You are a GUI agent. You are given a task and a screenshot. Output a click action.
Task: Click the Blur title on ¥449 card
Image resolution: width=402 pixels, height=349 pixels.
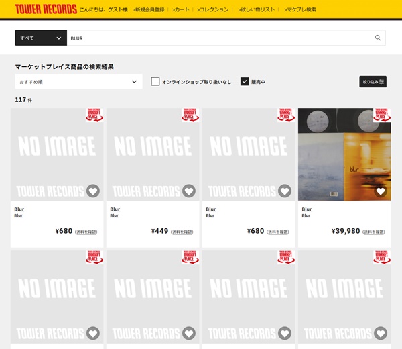(x=115, y=209)
